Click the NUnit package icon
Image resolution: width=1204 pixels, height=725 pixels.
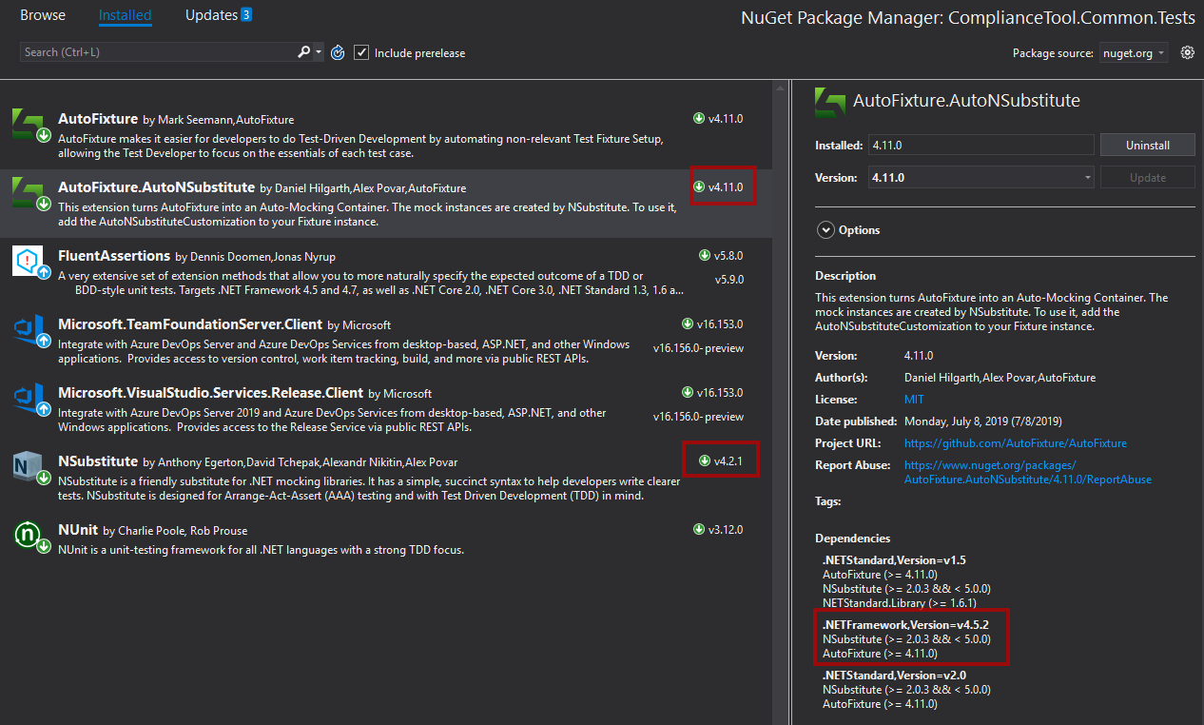coord(29,537)
